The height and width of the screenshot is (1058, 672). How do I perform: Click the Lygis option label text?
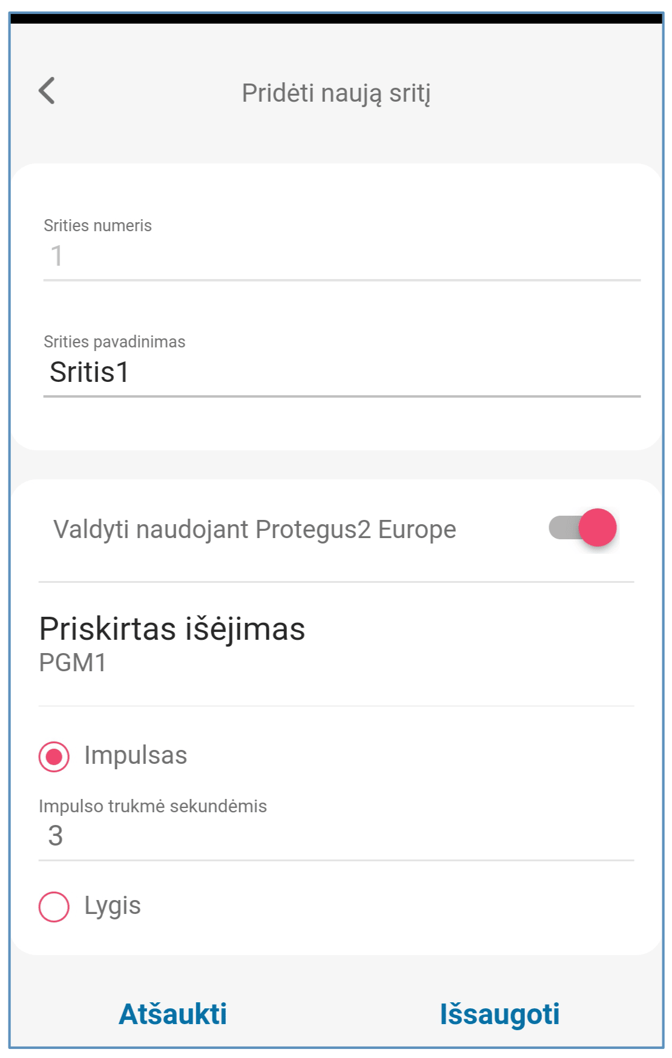pos(113,905)
